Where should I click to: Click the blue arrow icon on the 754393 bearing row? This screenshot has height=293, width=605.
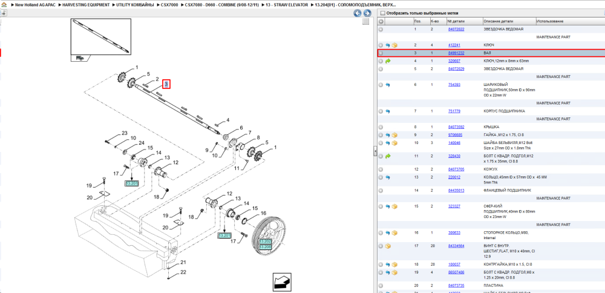pyautogui.click(x=388, y=85)
